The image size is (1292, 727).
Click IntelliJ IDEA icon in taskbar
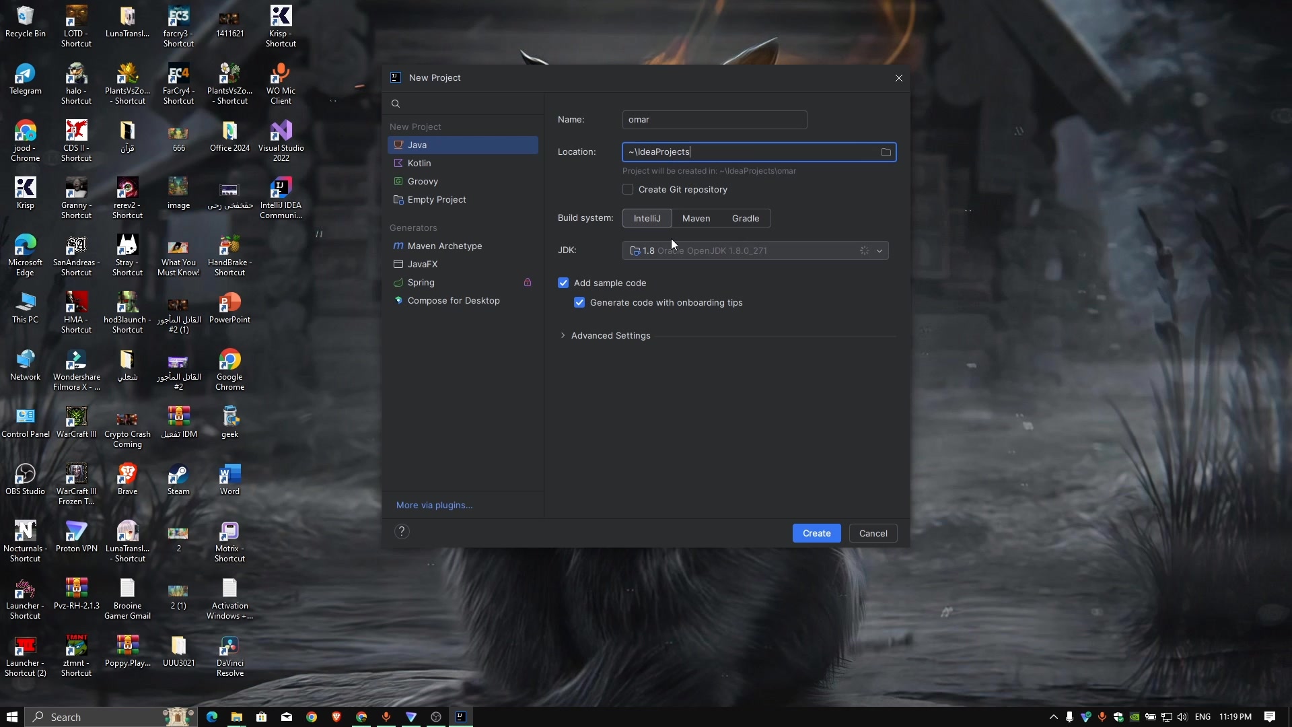point(460,717)
